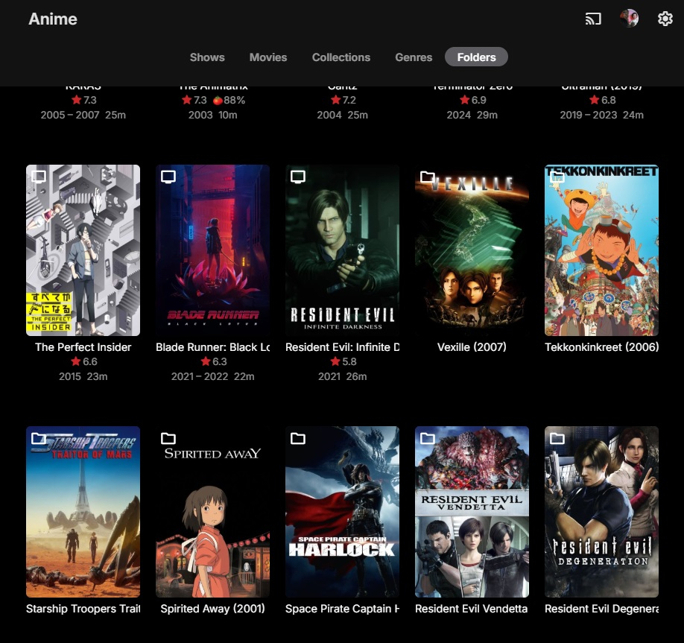Screen dimensions: 684x643
Task: Click the folder icon on Starship Troopers poster
Action: [x=39, y=438]
